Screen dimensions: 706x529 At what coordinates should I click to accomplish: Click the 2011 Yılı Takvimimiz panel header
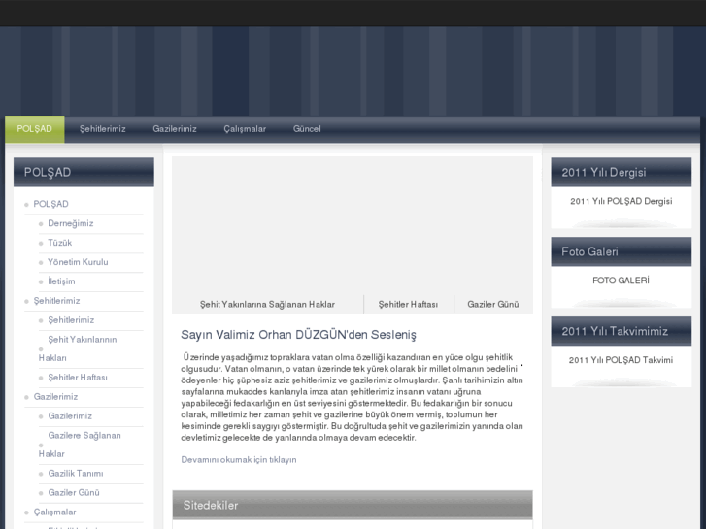click(x=622, y=331)
